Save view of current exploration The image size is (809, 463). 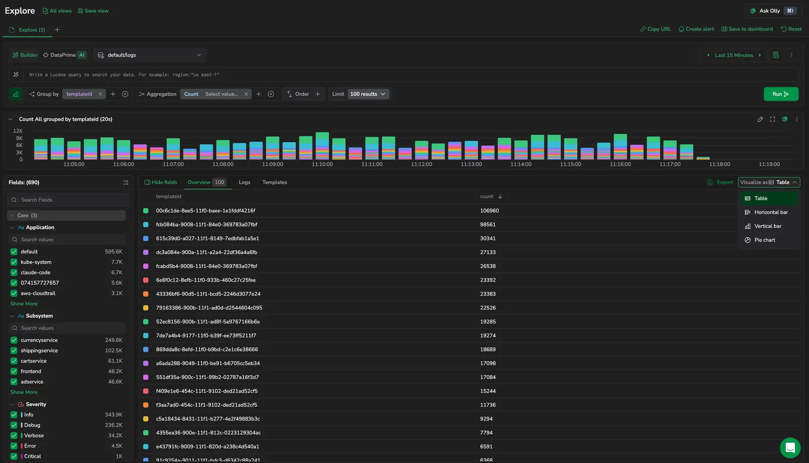pyautogui.click(x=93, y=11)
